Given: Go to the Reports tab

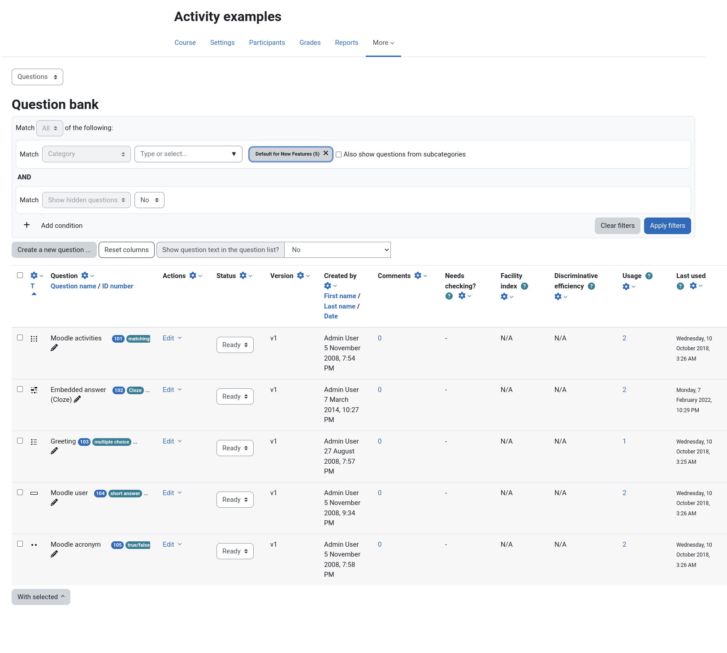Looking at the screenshot, I should [x=346, y=43].
